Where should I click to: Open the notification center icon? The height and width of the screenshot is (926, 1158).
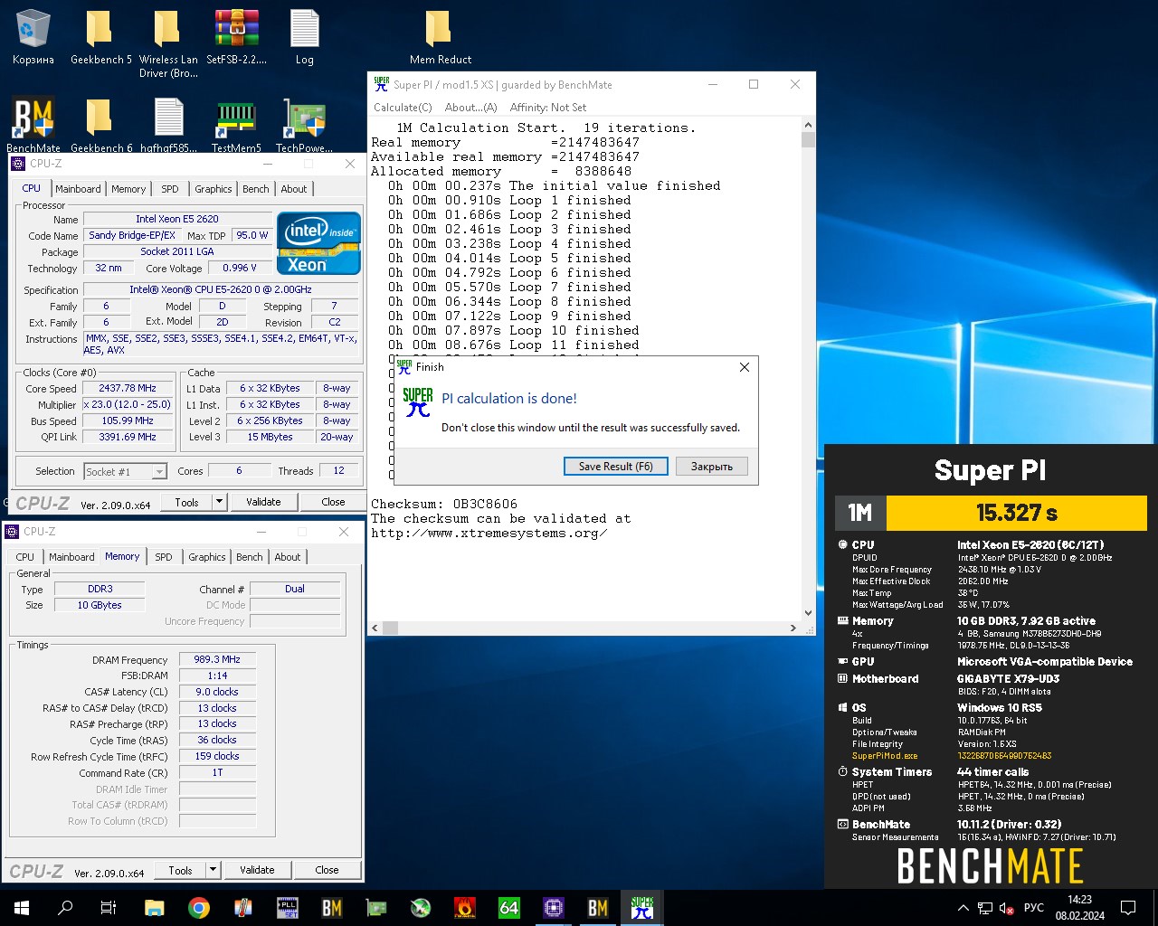tap(1128, 908)
